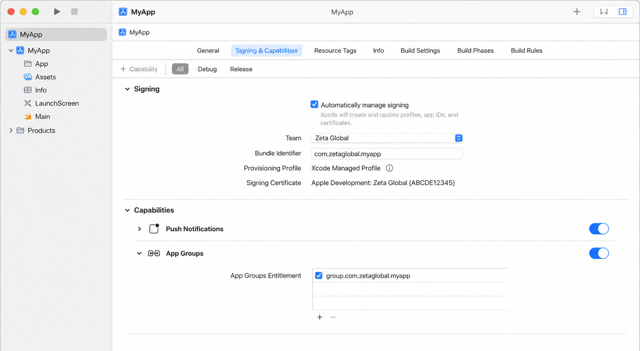Remove app group with minus button
Viewport: 640px width, 351px height.
tap(333, 317)
